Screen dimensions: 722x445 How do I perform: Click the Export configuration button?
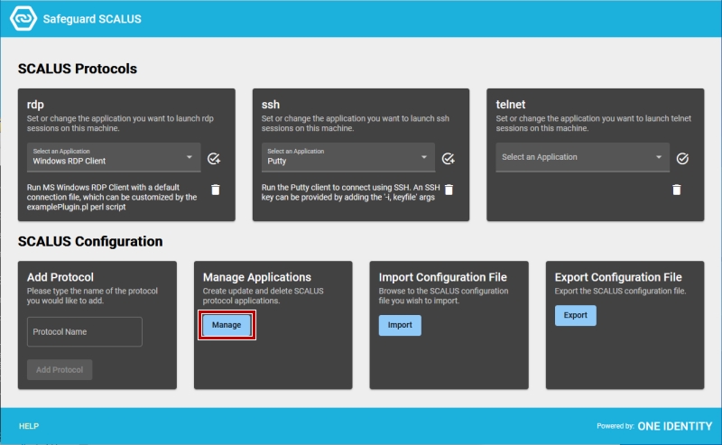click(x=575, y=316)
